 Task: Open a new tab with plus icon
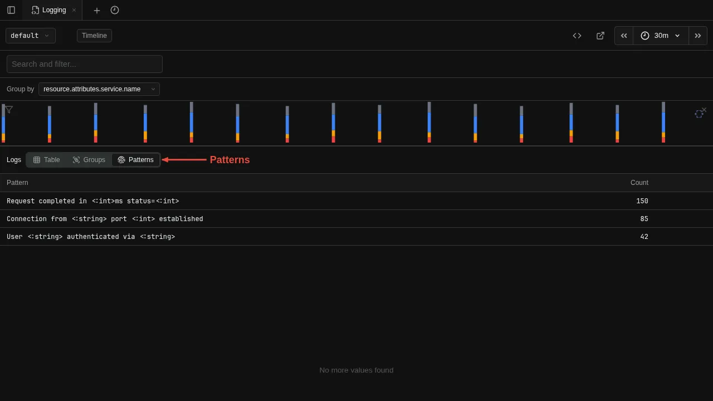pos(97,10)
